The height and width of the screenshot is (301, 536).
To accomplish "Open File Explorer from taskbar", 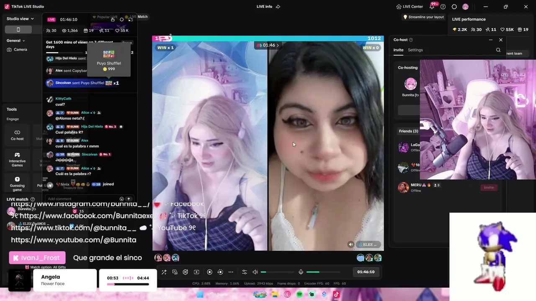I will click(x=275, y=294).
